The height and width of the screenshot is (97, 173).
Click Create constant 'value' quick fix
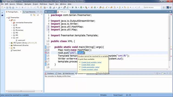tap(90, 70)
